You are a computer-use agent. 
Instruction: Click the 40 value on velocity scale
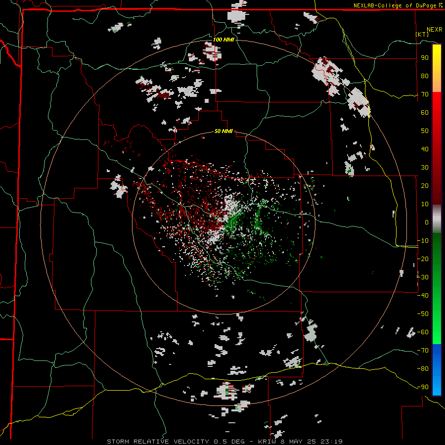[425, 149]
